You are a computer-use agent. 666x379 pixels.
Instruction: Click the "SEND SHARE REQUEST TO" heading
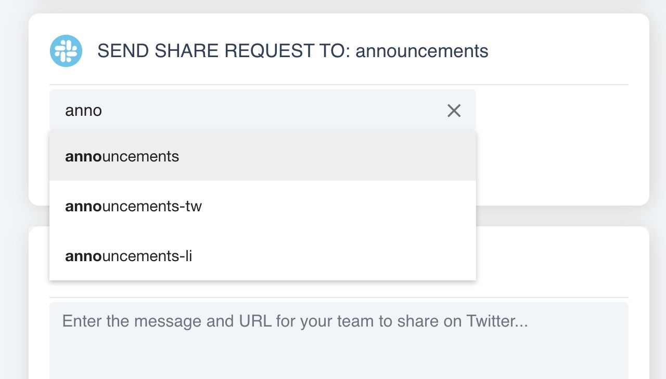[x=224, y=51]
